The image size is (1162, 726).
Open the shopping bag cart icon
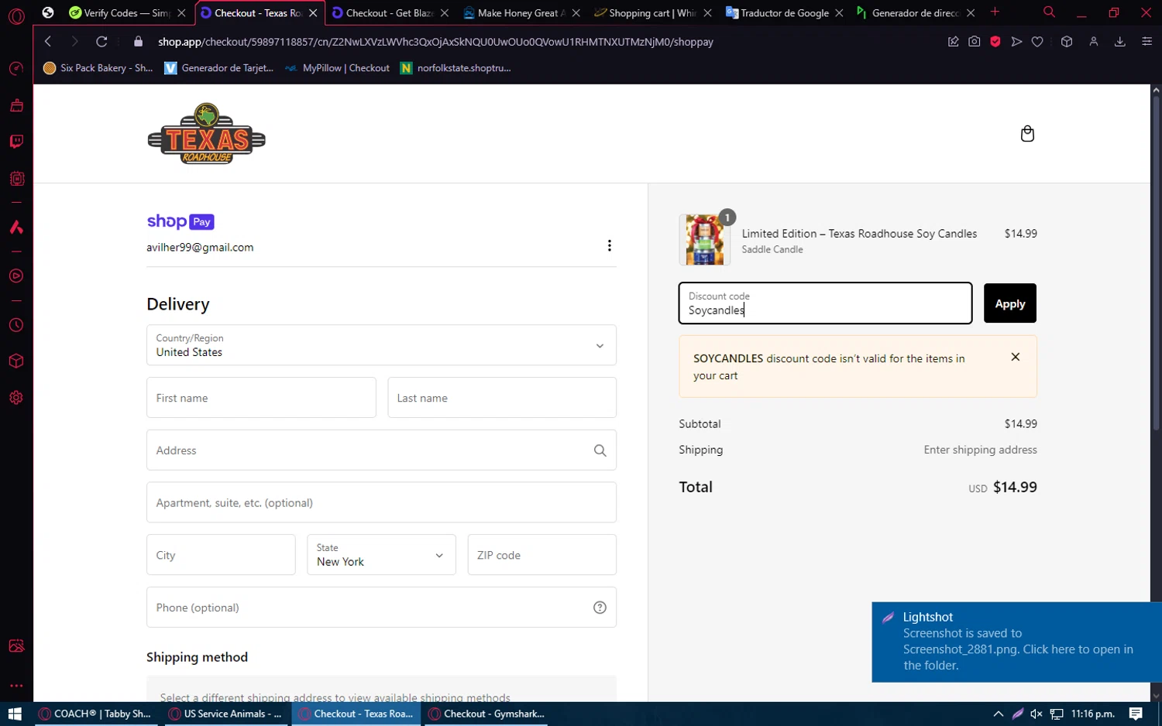tap(1027, 134)
